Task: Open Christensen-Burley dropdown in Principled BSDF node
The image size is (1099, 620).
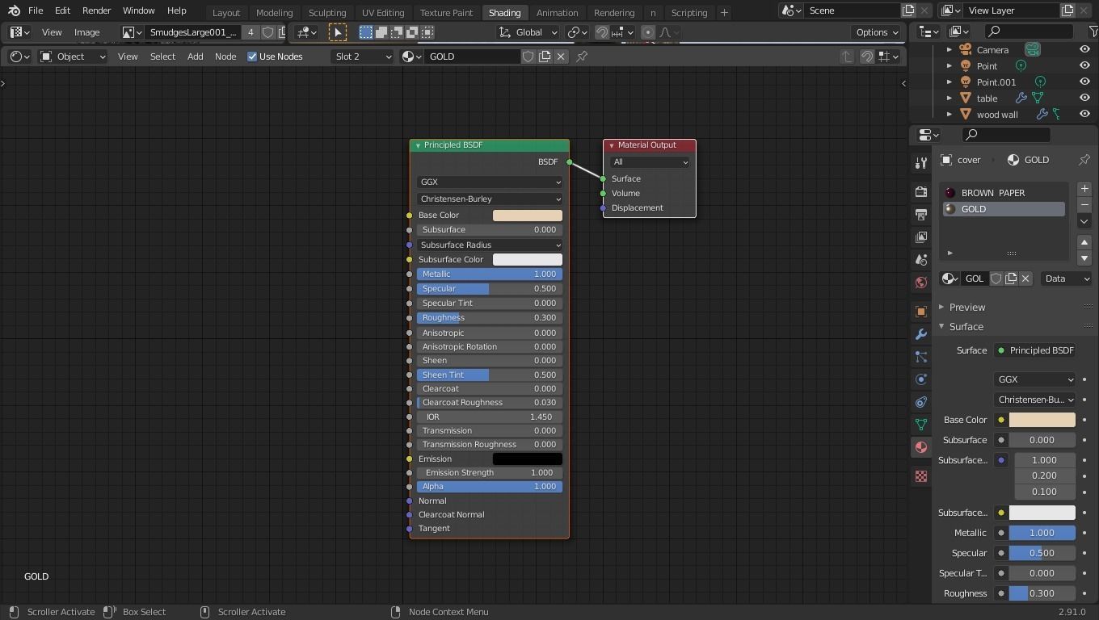Action: click(490, 199)
